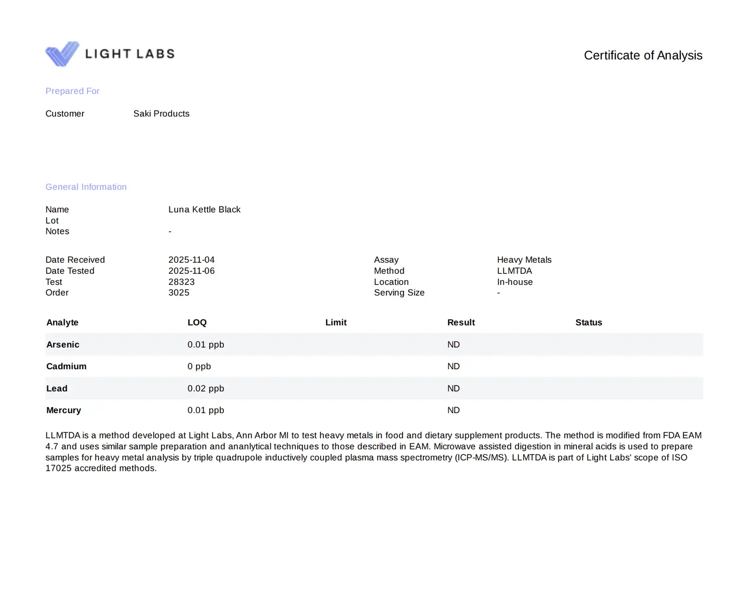Click the Status column header
Screen dimensions: 748x597
coord(588,322)
